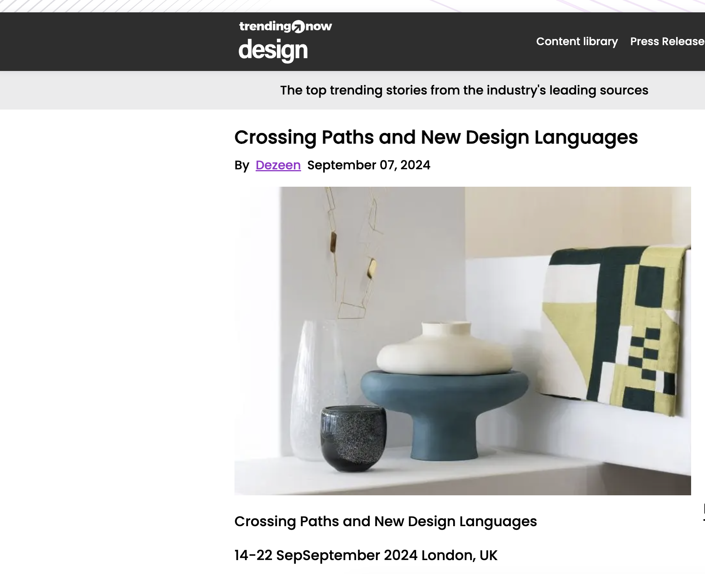Screen dimensions: 705x574
Task: Click 'London, UK' in event line
Action: click(x=459, y=555)
